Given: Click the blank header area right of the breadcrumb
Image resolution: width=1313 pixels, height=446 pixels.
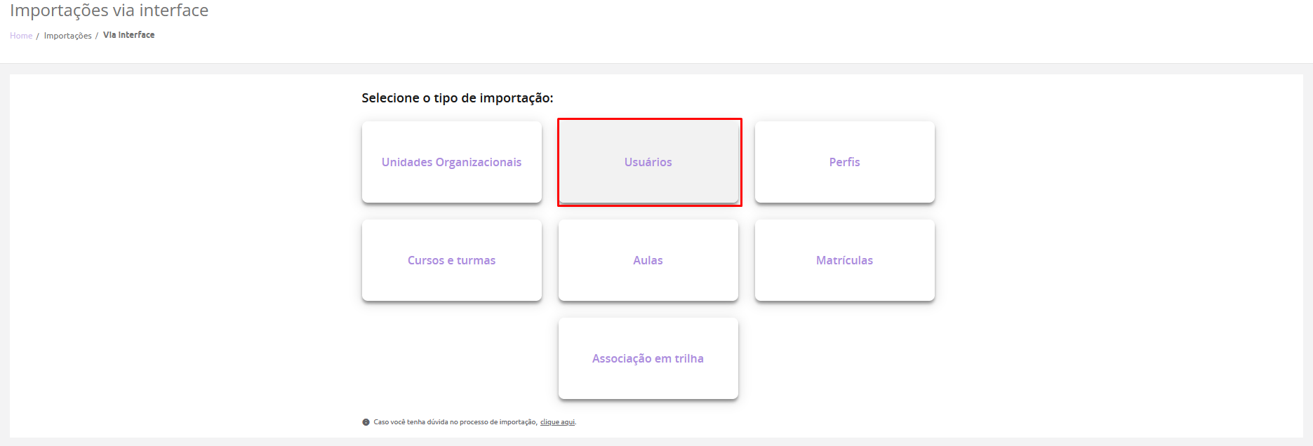Looking at the screenshot, I should coord(702,35).
